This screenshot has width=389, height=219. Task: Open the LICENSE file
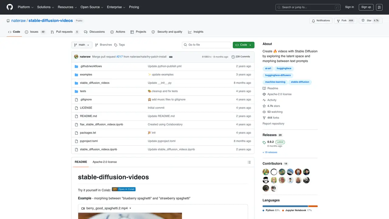tap(86, 108)
